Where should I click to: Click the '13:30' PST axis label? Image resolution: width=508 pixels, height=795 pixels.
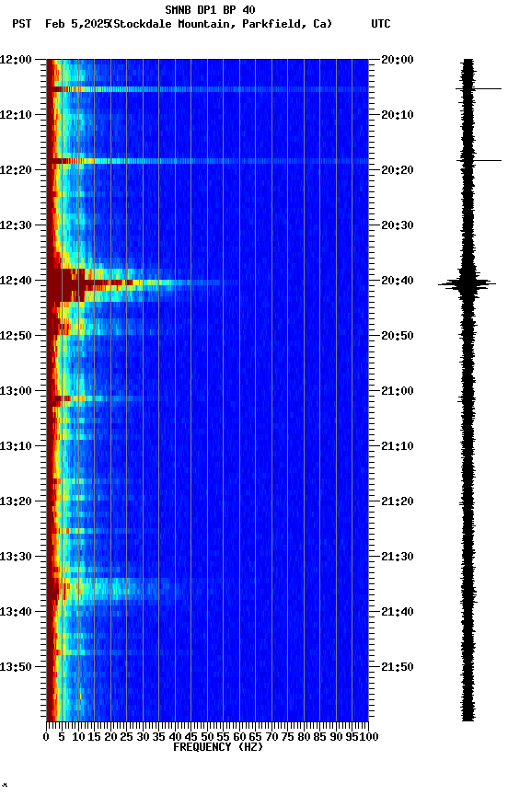[16, 557]
